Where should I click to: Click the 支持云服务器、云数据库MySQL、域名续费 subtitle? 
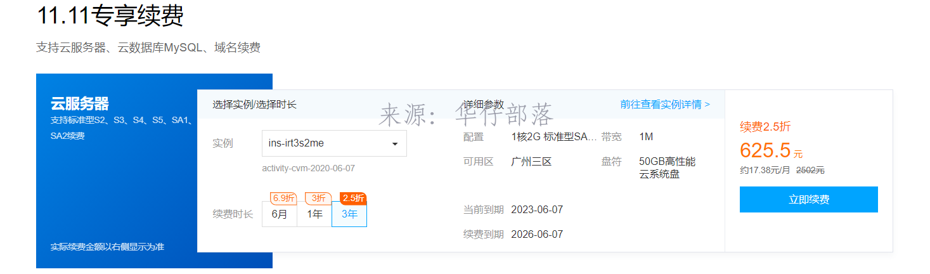[148, 48]
